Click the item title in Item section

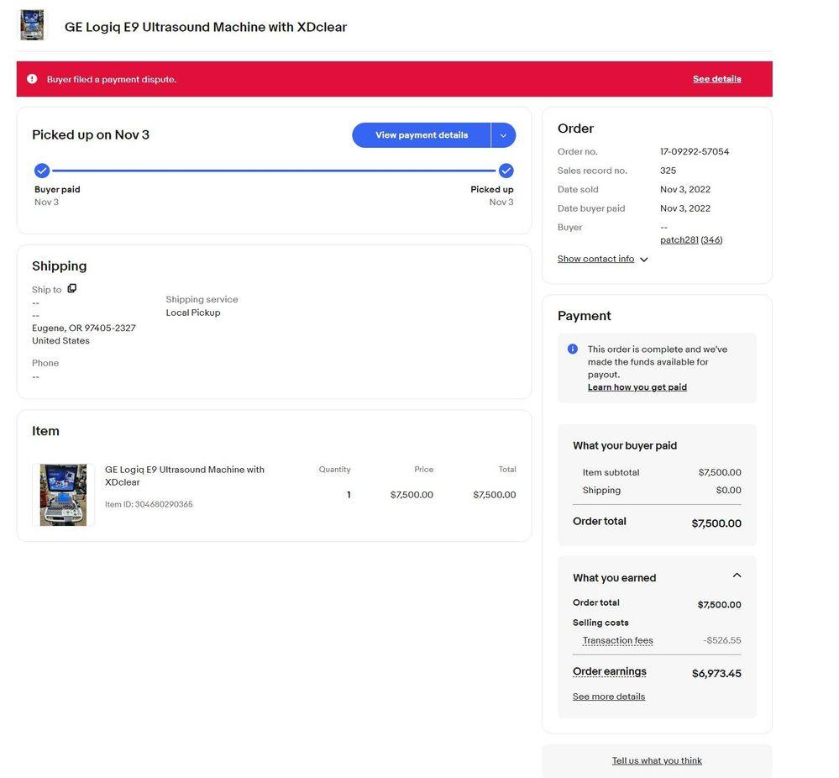[x=185, y=476]
